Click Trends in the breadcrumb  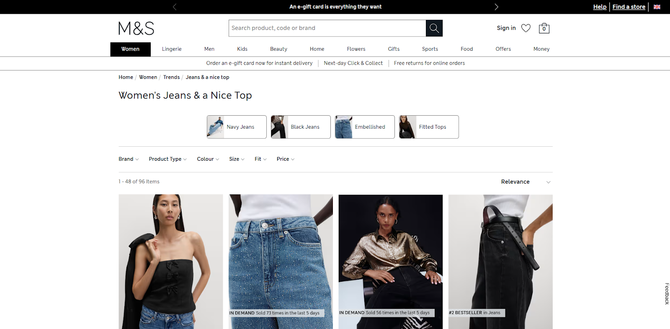(x=171, y=77)
